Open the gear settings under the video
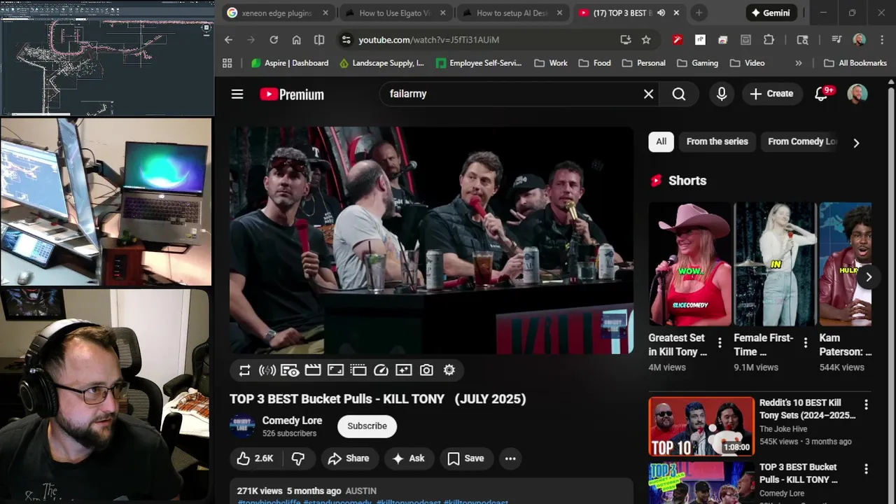 449,370
